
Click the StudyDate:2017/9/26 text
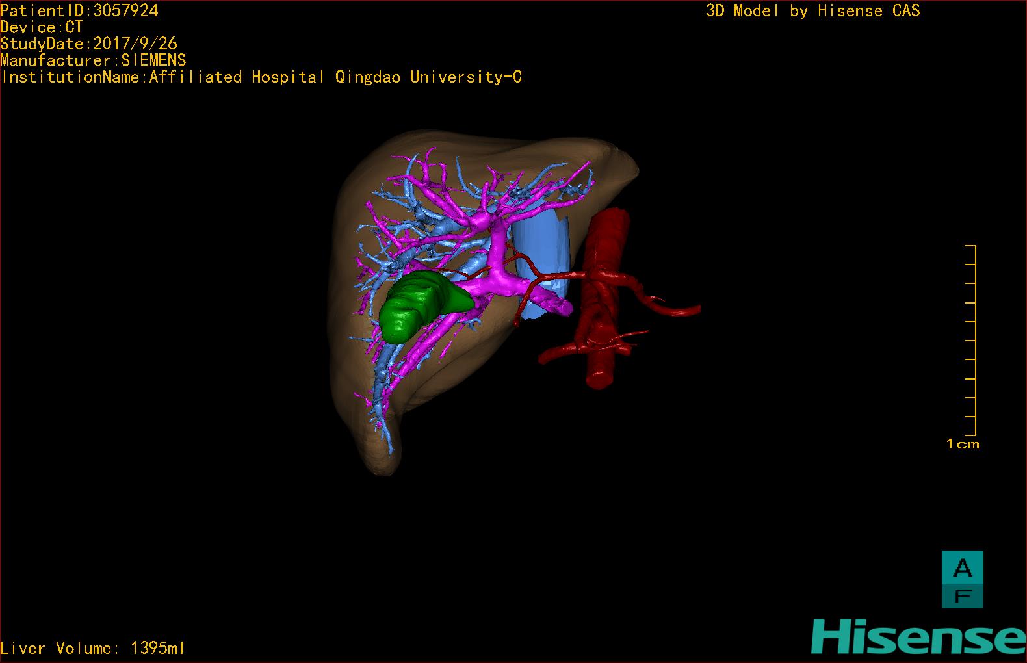(x=89, y=44)
